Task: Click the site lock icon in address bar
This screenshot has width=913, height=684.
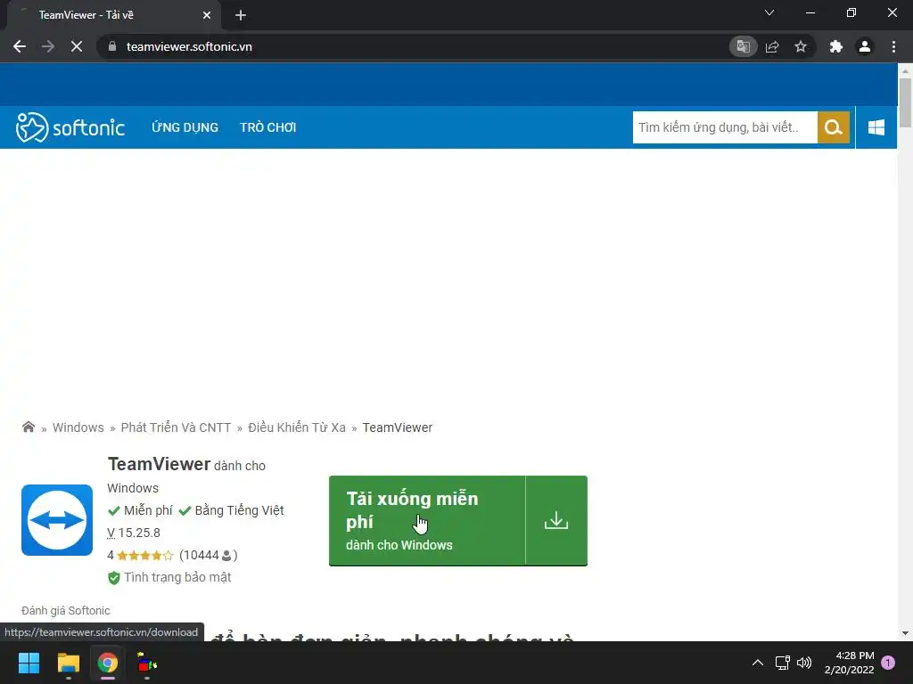Action: (x=112, y=46)
